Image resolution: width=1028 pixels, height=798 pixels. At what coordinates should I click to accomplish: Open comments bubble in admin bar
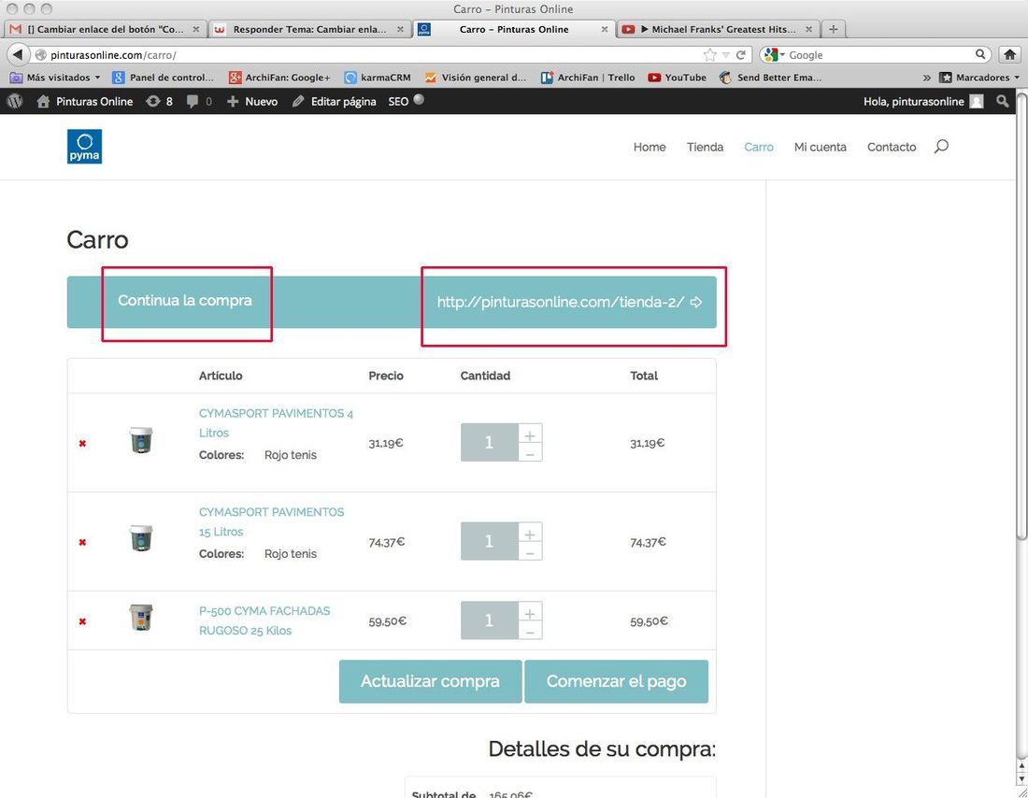click(x=199, y=101)
